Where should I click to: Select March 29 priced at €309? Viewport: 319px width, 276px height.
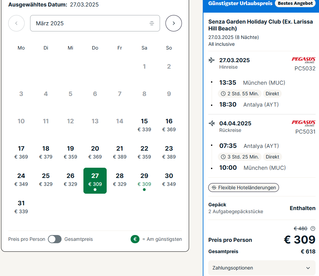pos(144,181)
